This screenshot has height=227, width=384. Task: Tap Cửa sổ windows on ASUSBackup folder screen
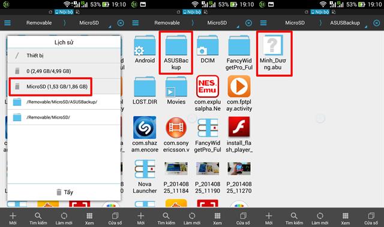(x=371, y=218)
